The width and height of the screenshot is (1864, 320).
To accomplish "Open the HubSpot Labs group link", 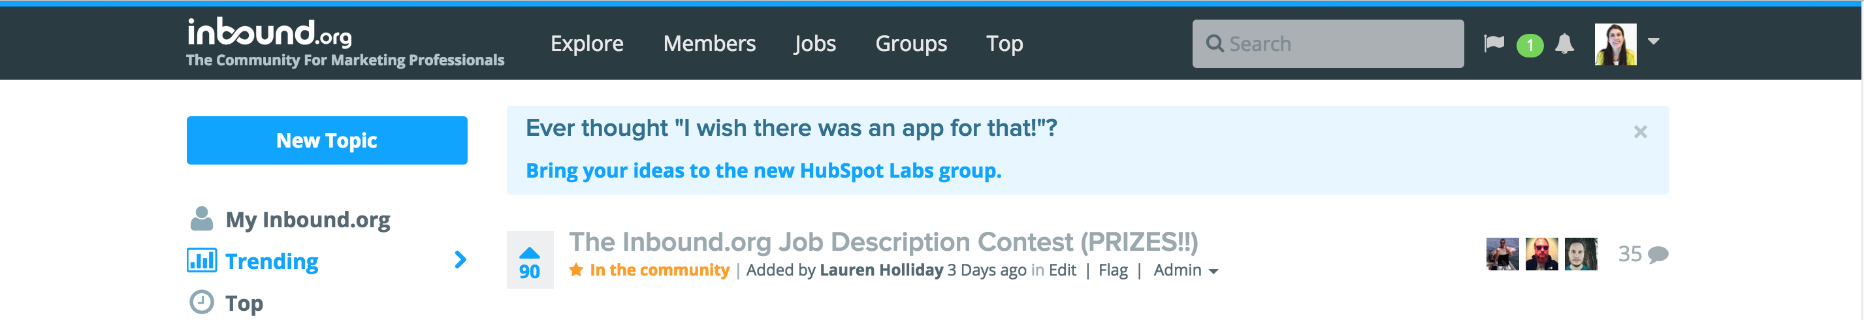I will (763, 171).
